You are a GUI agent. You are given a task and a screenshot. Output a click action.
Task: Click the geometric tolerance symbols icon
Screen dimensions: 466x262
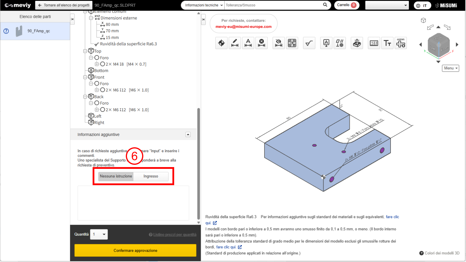(x=340, y=43)
